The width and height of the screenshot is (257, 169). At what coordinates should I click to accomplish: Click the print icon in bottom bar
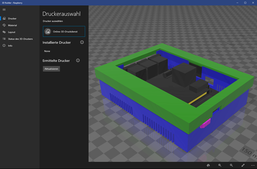208,165
